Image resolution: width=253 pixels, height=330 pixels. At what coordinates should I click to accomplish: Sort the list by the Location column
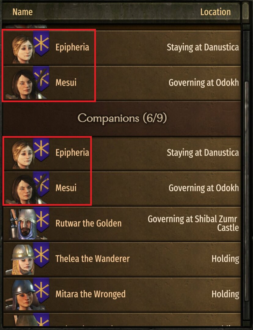point(216,12)
